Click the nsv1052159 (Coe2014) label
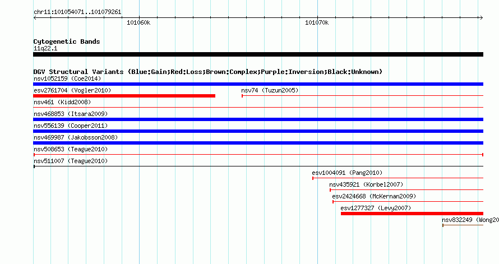Viewport: 499px width, 264px height. [x=67, y=78]
